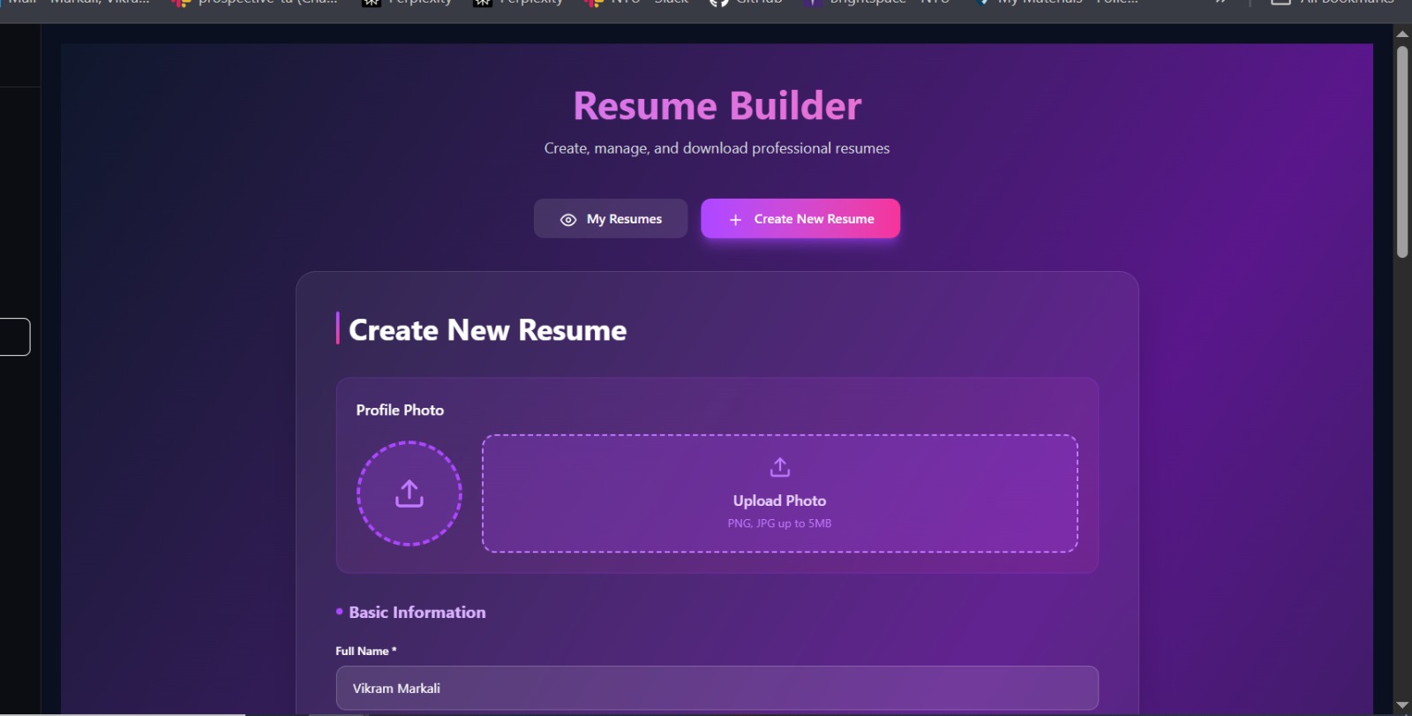This screenshot has width=1412, height=716.
Task: Focus the Full Name field with Vikram Markali
Action: click(x=717, y=688)
